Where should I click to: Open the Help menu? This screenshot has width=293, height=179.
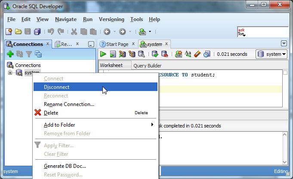click(154, 19)
